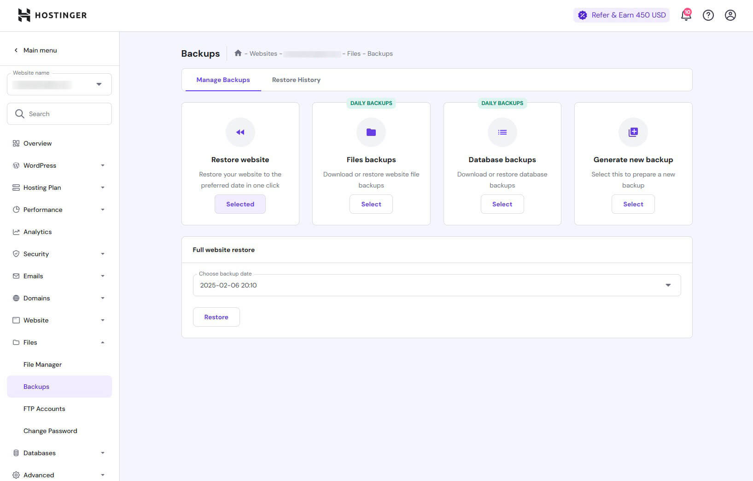Click the Hosting Plan server icon
The image size is (753, 481).
click(x=16, y=188)
